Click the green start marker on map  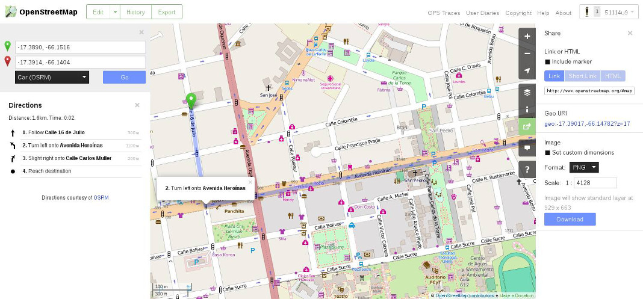coord(191,100)
